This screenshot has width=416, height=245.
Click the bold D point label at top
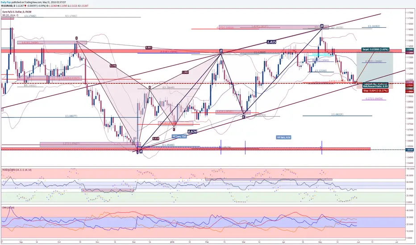[321, 26]
